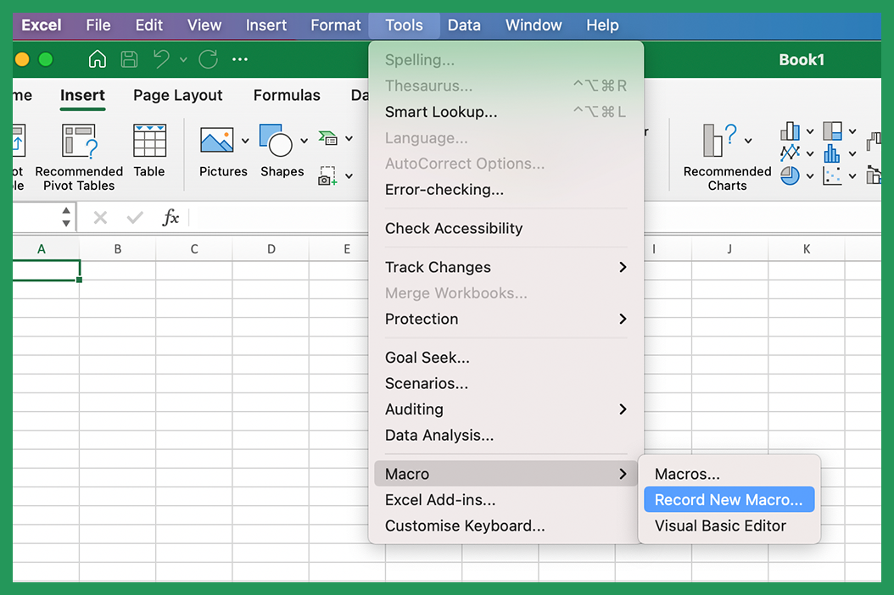
Task: Switch to the Page Layout tab
Action: (x=177, y=95)
